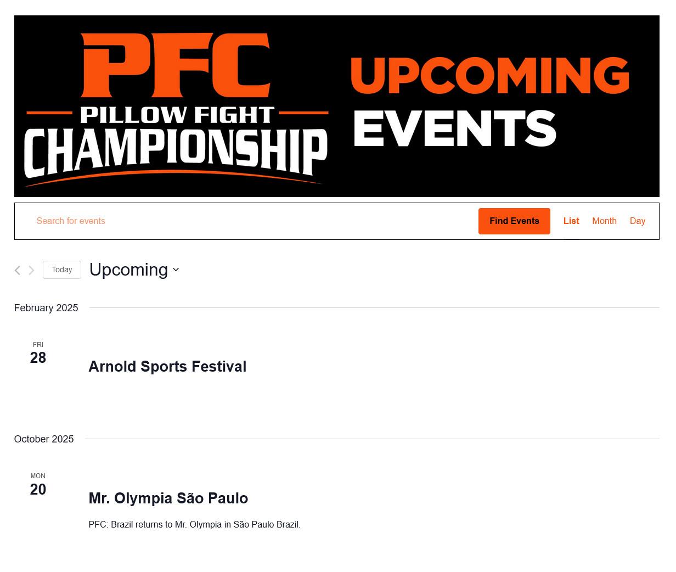Go to previous events with left chevron
676x572 pixels.
click(17, 270)
